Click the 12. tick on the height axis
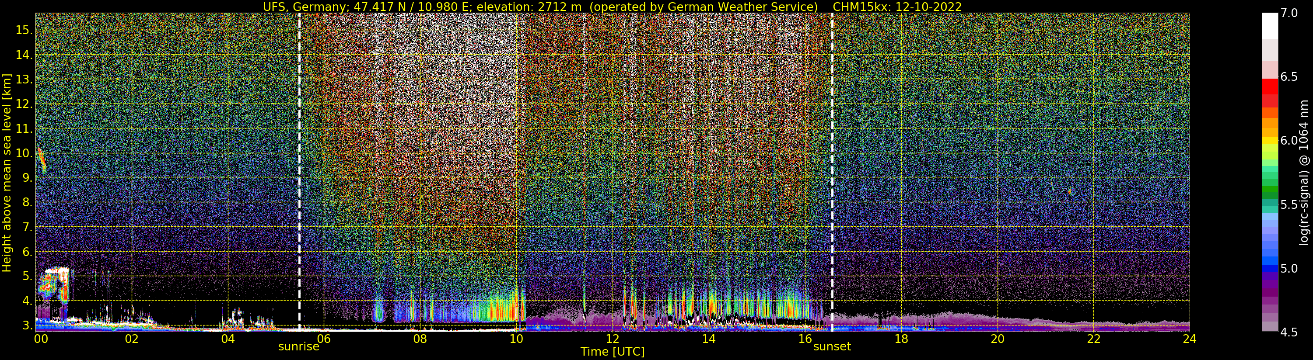 (24, 104)
